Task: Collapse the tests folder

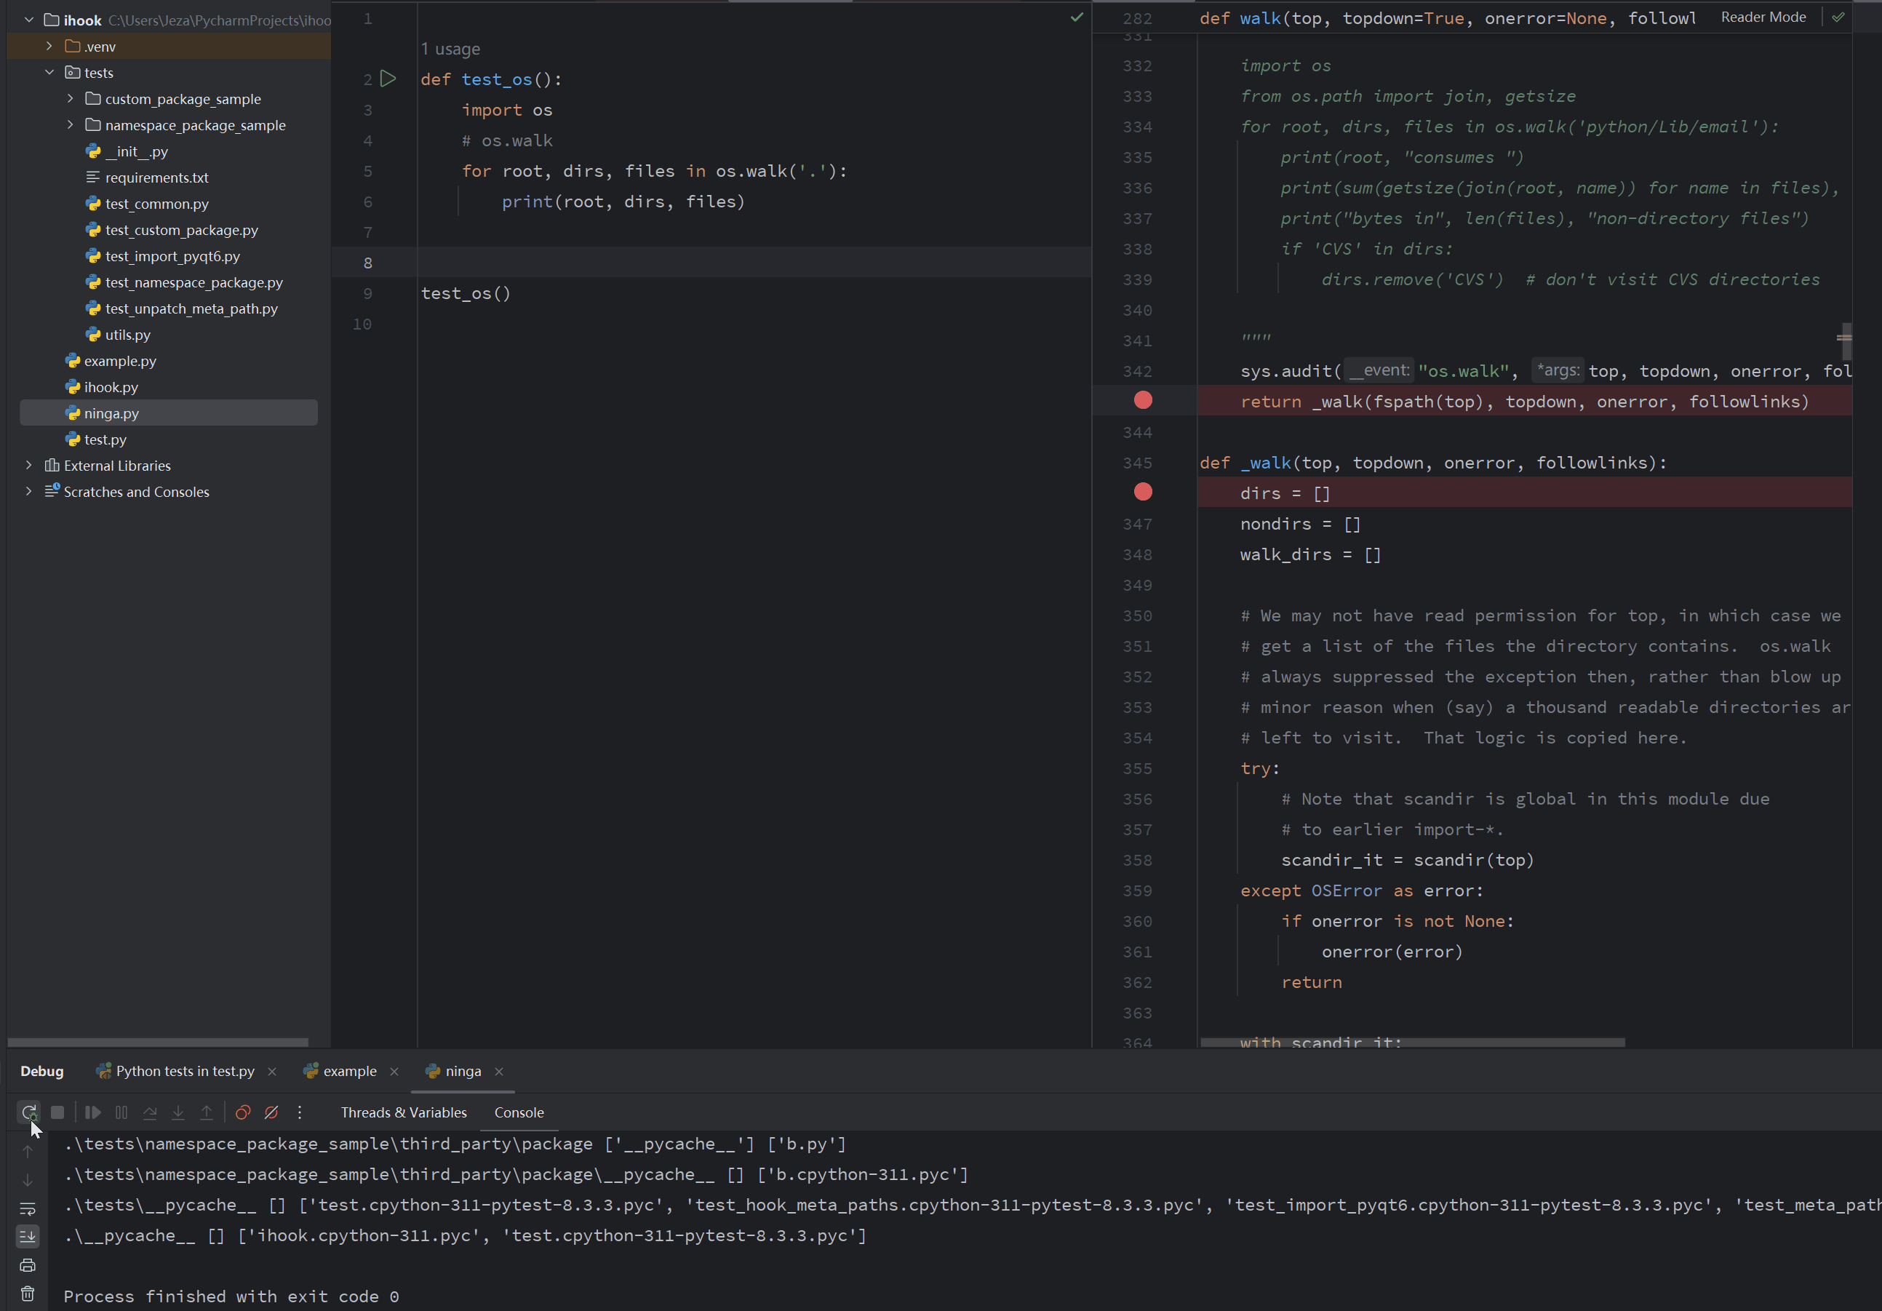Action: [x=49, y=72]
